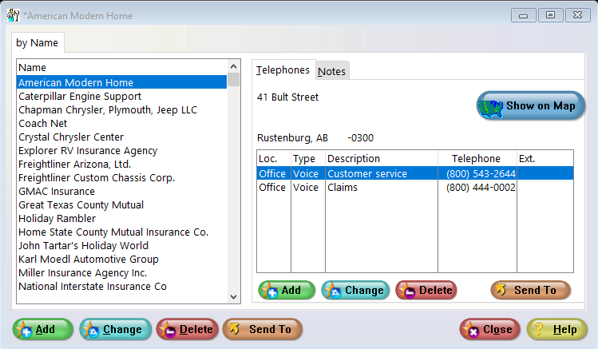598x349 pixels.
Task: Click bottom Send To button
Action: (263, 329)
